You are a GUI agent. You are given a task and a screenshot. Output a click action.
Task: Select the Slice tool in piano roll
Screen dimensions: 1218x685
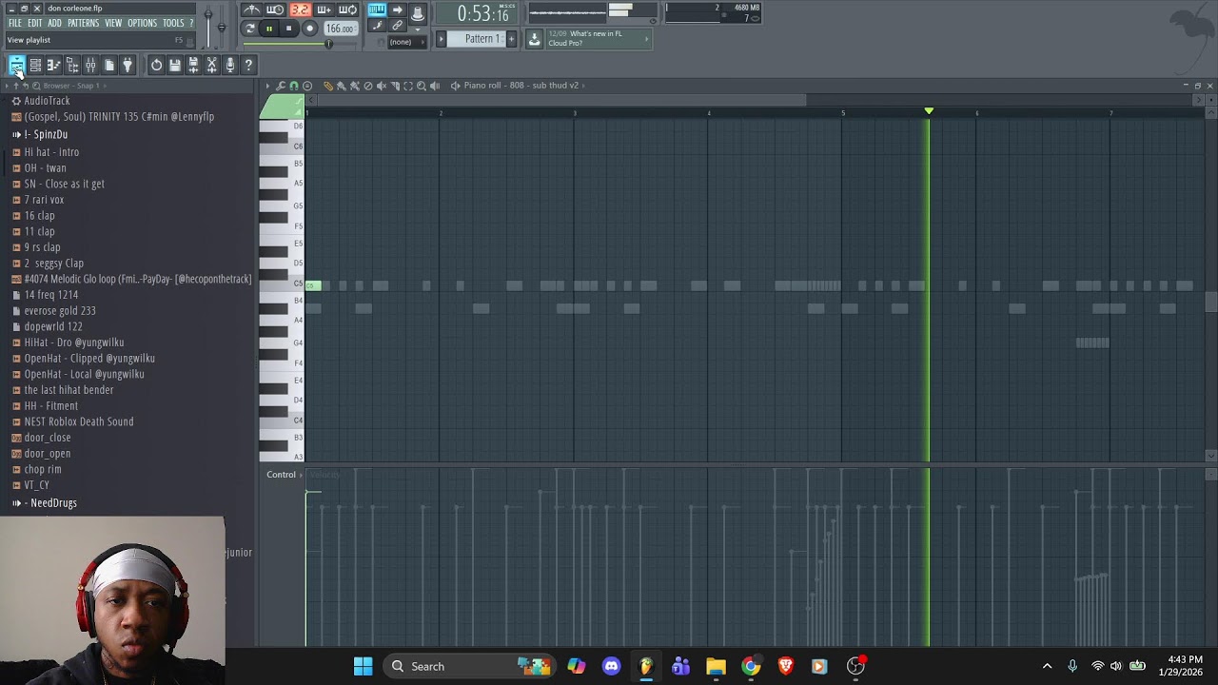point(395,86)
